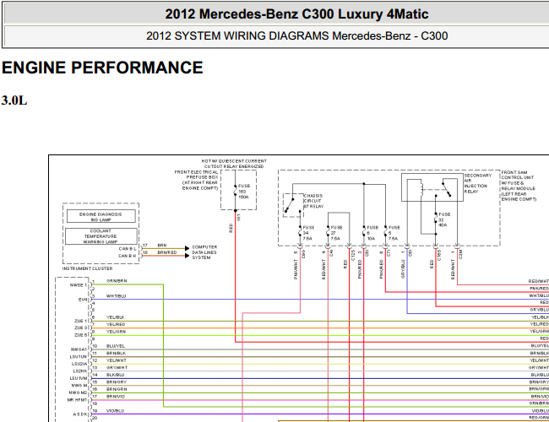Viewport: 549px width, 422px height.
Task: Click the '2012 Mercedes-Benz C300 Luxury 4Matic' title
Action: (296, 14)
